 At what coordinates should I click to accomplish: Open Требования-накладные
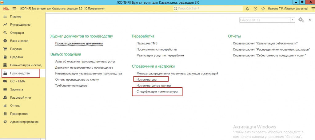pyautogui.click(x=71, y=85)
